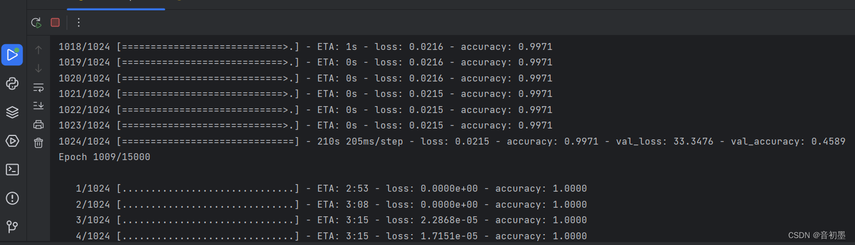Select the active run tab underlined in blue
This screenshot has width=855, height=245.
pos(115,5)
